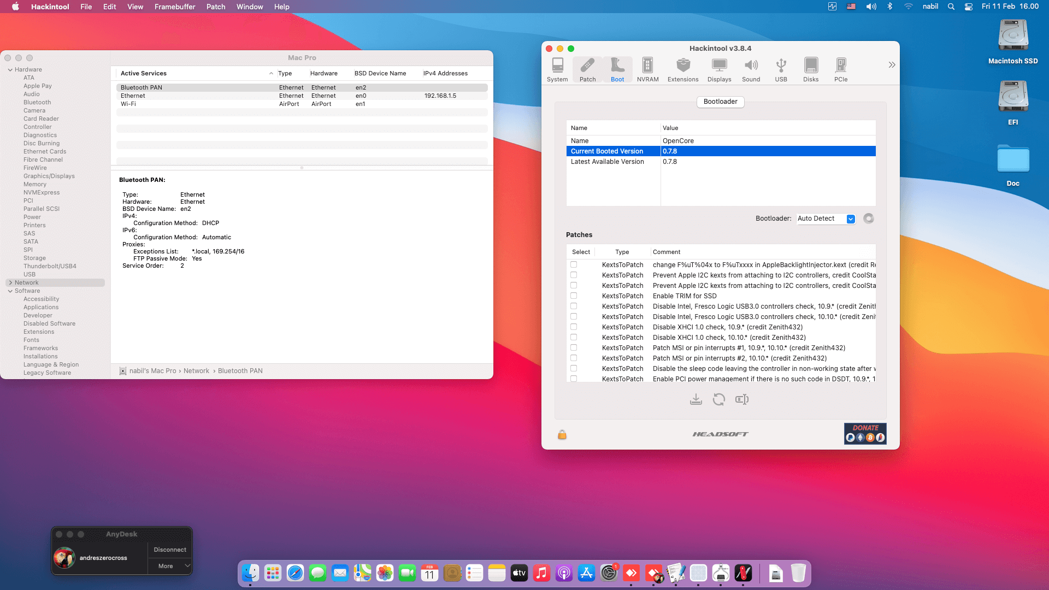Switch to the Displays section
The image size is (1049, 590).
pyautogui.click(x=719, y=69)
